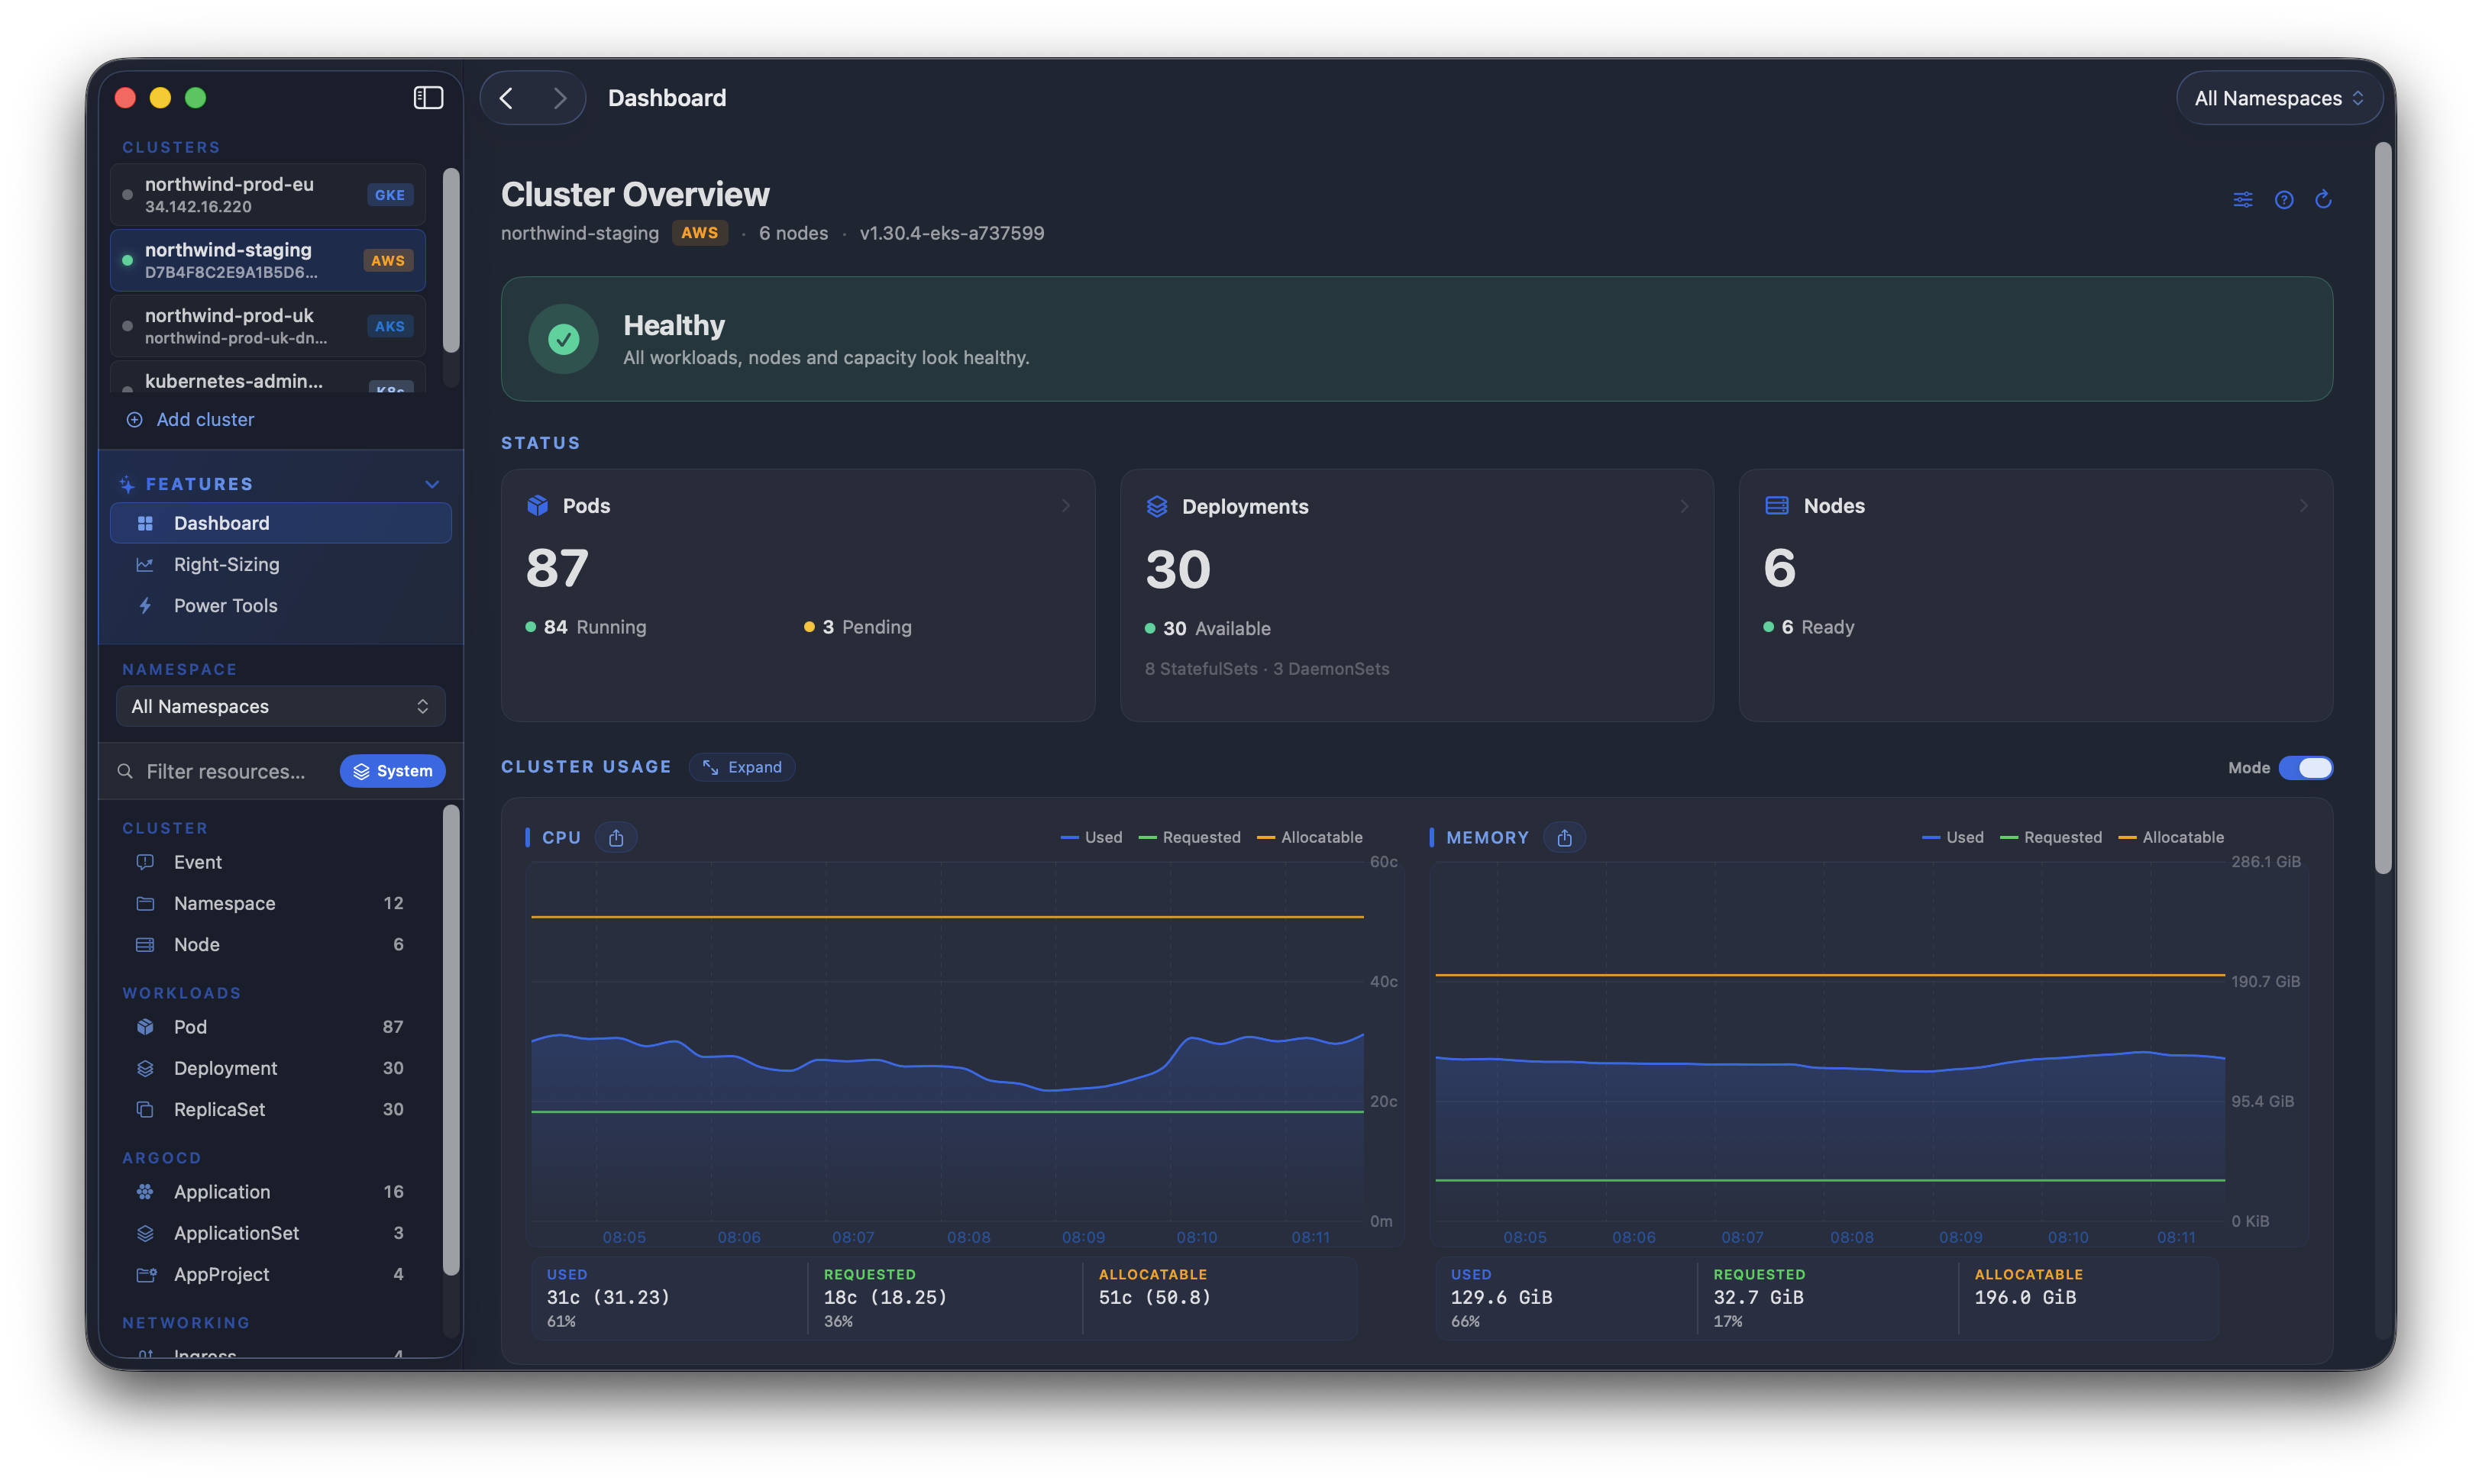Viewport: 2482px width, 1484px height.
Task: Select the Dashboard feature
Action: tap(280, 523)
